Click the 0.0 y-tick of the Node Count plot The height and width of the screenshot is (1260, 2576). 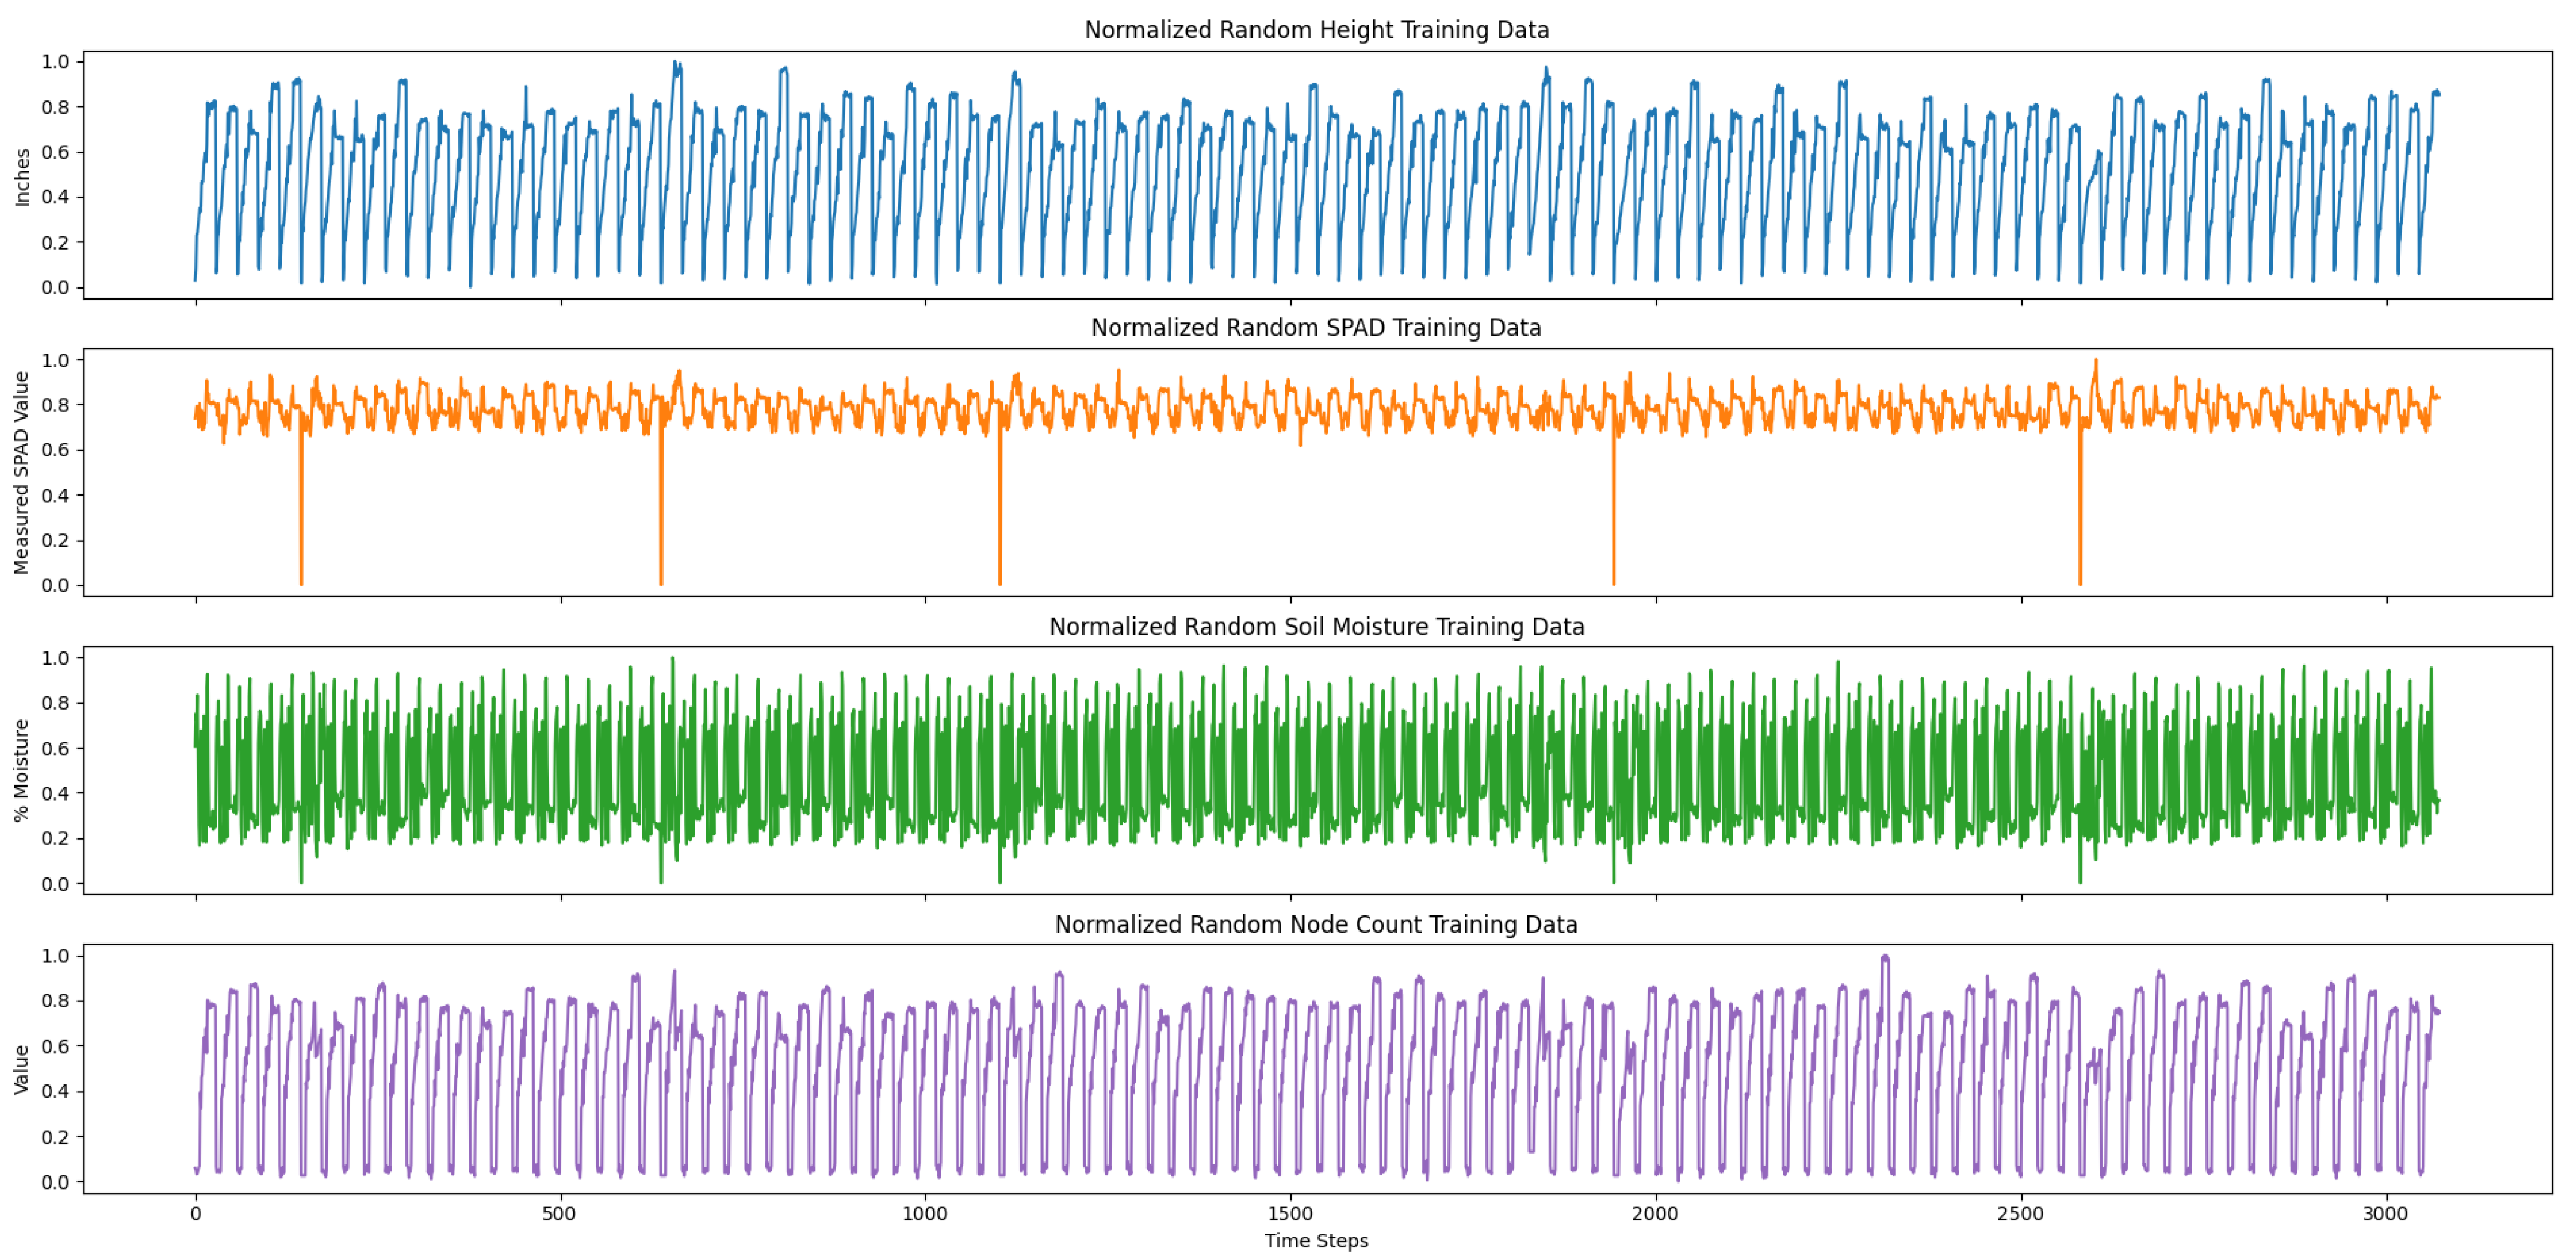tap(55, 1182)
